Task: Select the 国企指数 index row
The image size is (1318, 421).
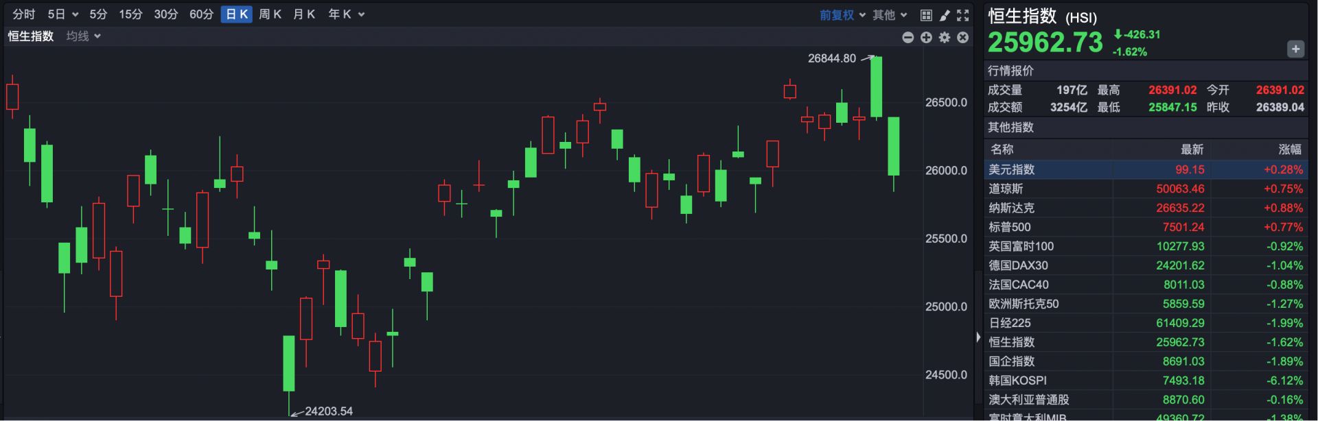Action: click(1146, 361)
